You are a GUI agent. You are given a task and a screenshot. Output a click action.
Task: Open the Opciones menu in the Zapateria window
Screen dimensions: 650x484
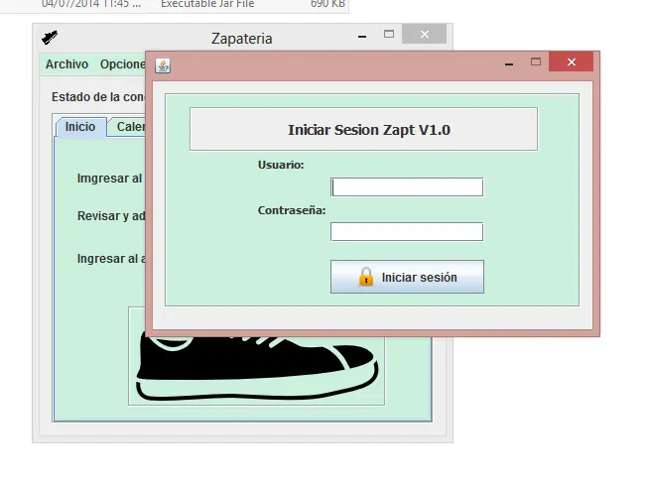pyautogui.click(x=123, y=64)
